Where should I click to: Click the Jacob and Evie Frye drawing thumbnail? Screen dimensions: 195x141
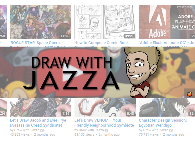click(x=41, y=107)
